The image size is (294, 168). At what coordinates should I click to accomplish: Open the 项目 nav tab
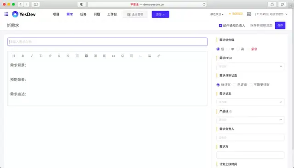coord(56,14)
